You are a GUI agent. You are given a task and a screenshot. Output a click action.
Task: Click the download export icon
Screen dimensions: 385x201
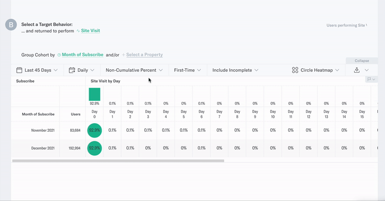(x=357, y=70)
